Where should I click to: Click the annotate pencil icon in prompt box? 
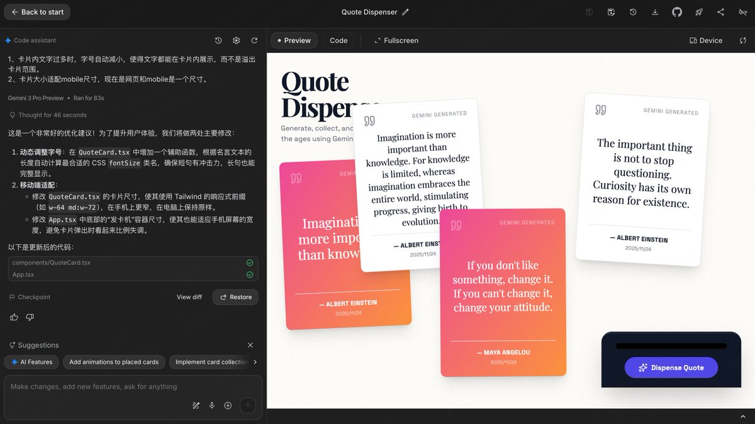tap(196, 406)
